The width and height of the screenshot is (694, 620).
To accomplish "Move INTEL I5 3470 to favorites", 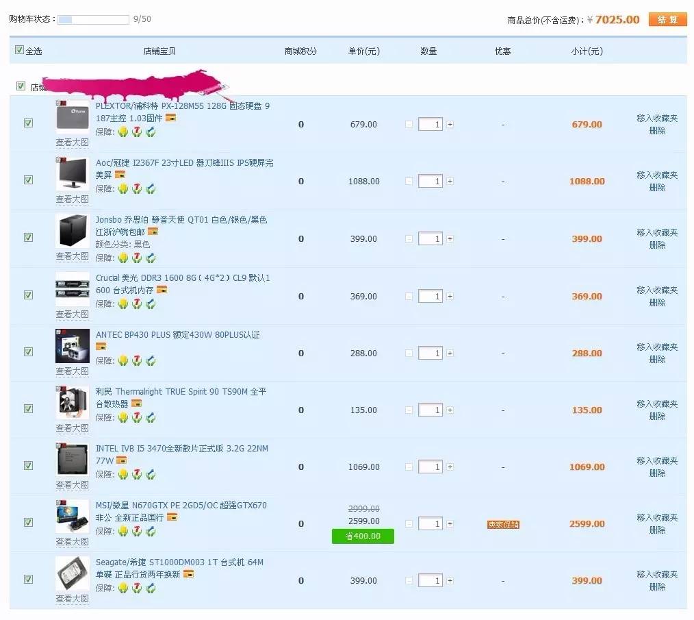I will click(x=657, y=461).
